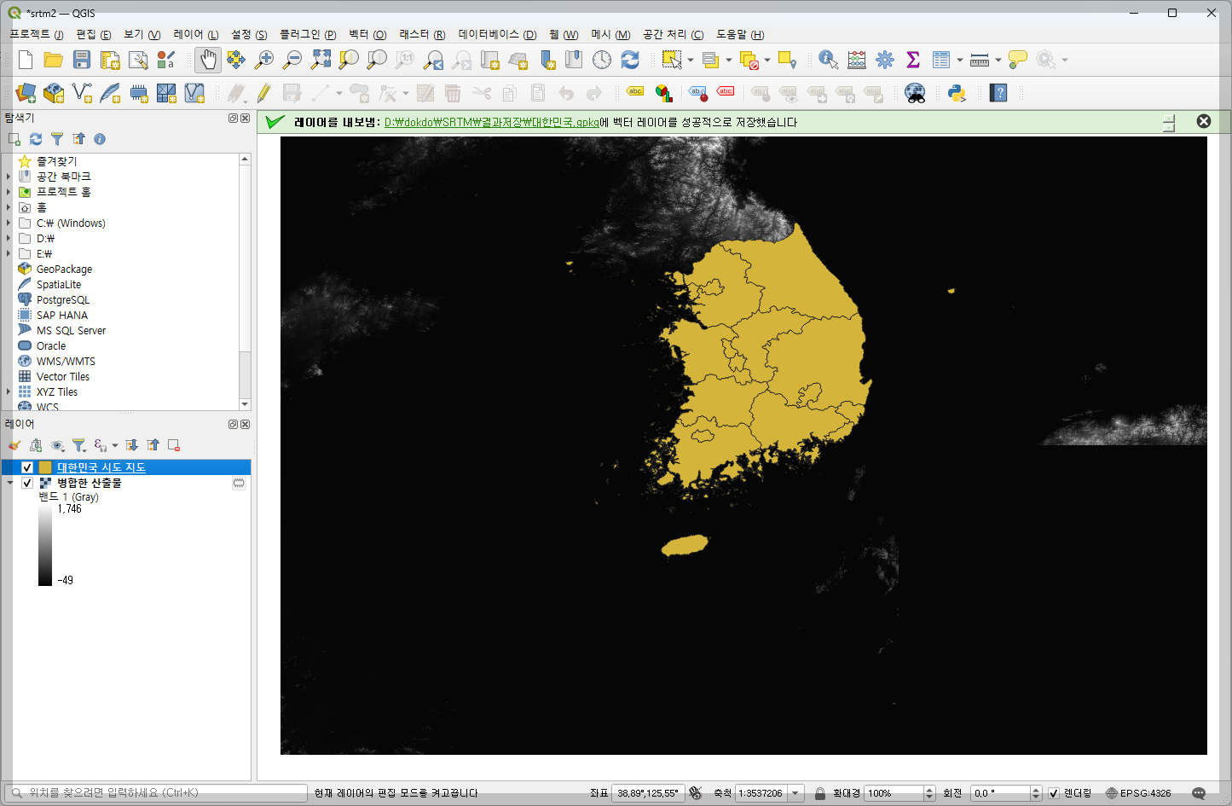Click the 좌표 coordinate field
The width and height of the screenshot is (1232, 806).
tap(649, 793)
